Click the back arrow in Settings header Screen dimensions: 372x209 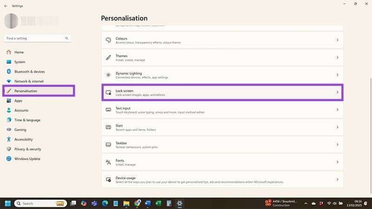click(x=6, y=6)
